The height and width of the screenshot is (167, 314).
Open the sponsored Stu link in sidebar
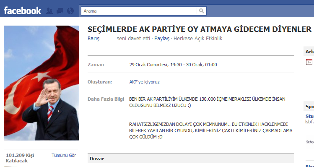tap(309, 116)
